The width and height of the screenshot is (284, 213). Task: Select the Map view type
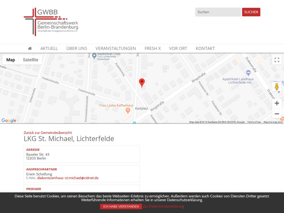coord(11,60)
